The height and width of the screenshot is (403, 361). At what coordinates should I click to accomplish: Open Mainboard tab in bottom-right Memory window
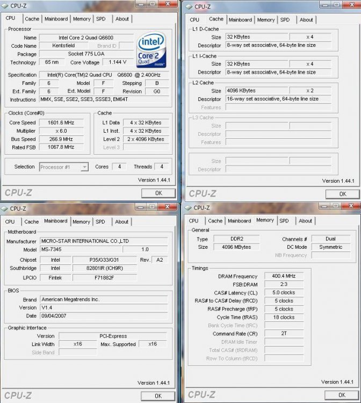click(239, 221)
